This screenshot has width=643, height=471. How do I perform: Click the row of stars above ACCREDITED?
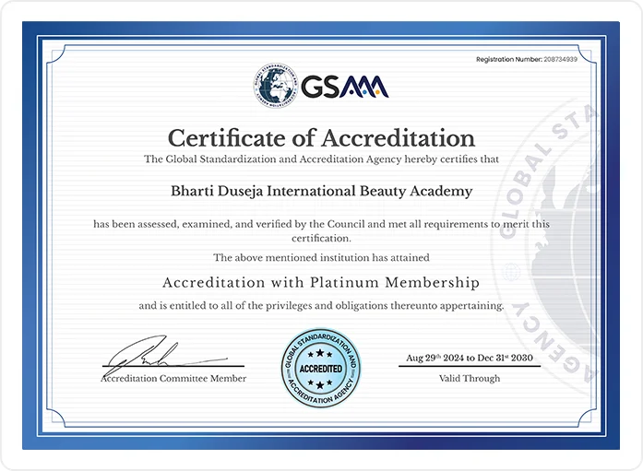321,354
